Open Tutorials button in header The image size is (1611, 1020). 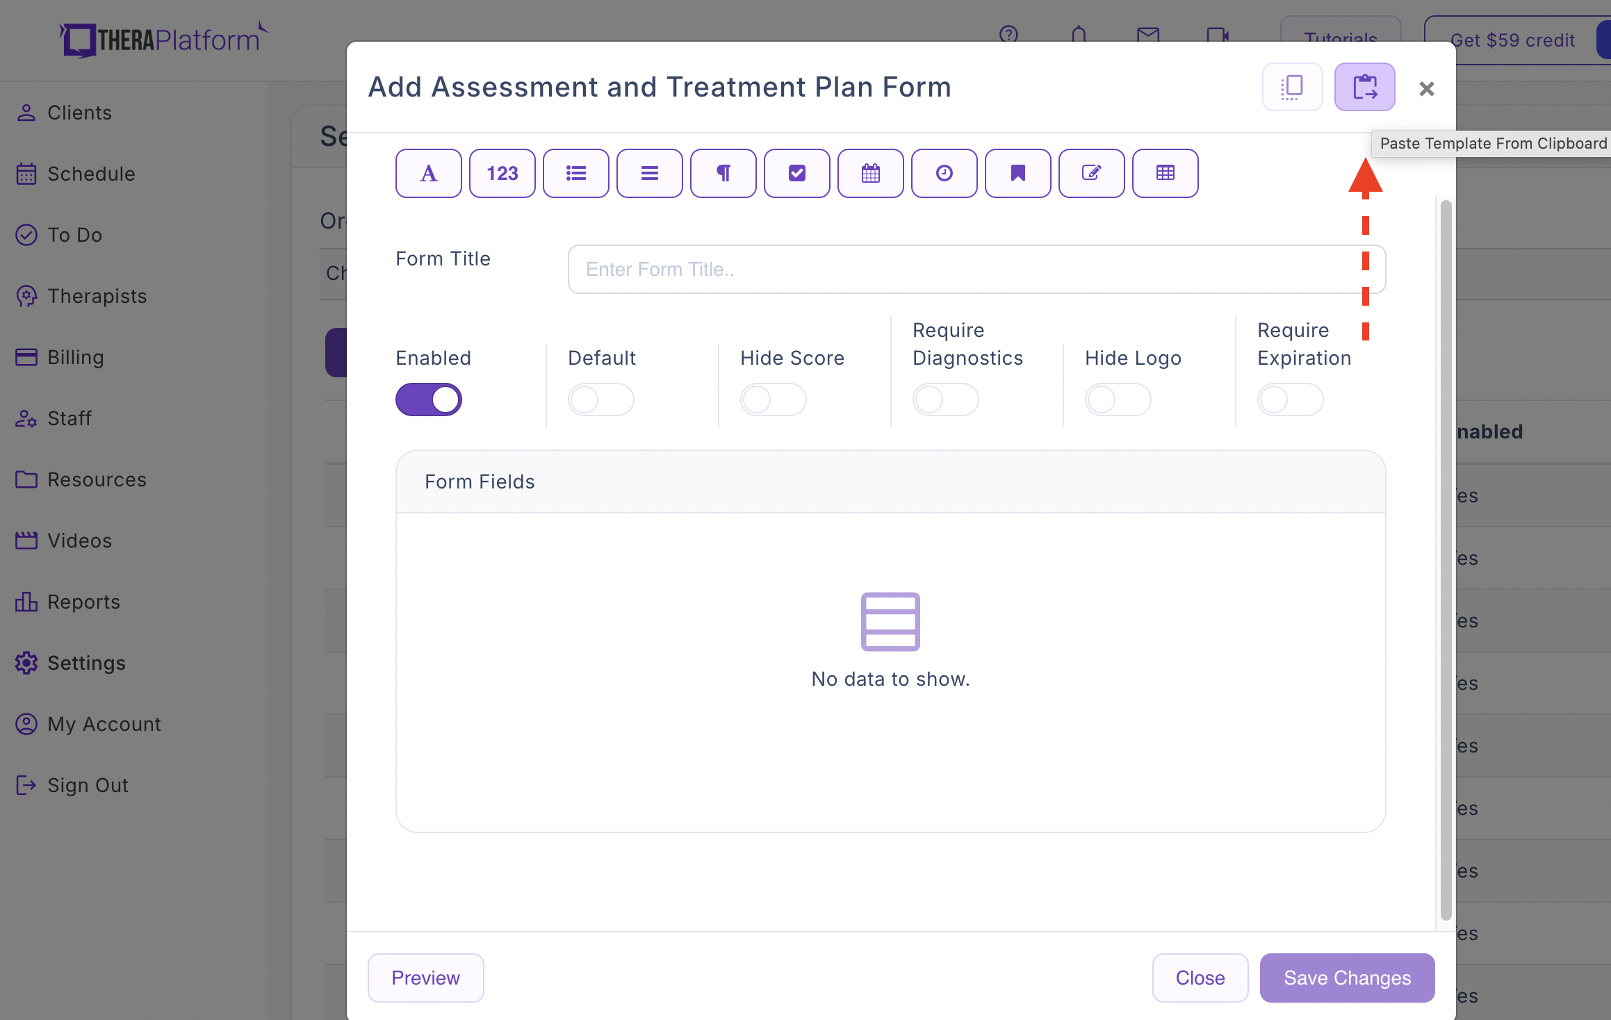[x=1341, y=36]
